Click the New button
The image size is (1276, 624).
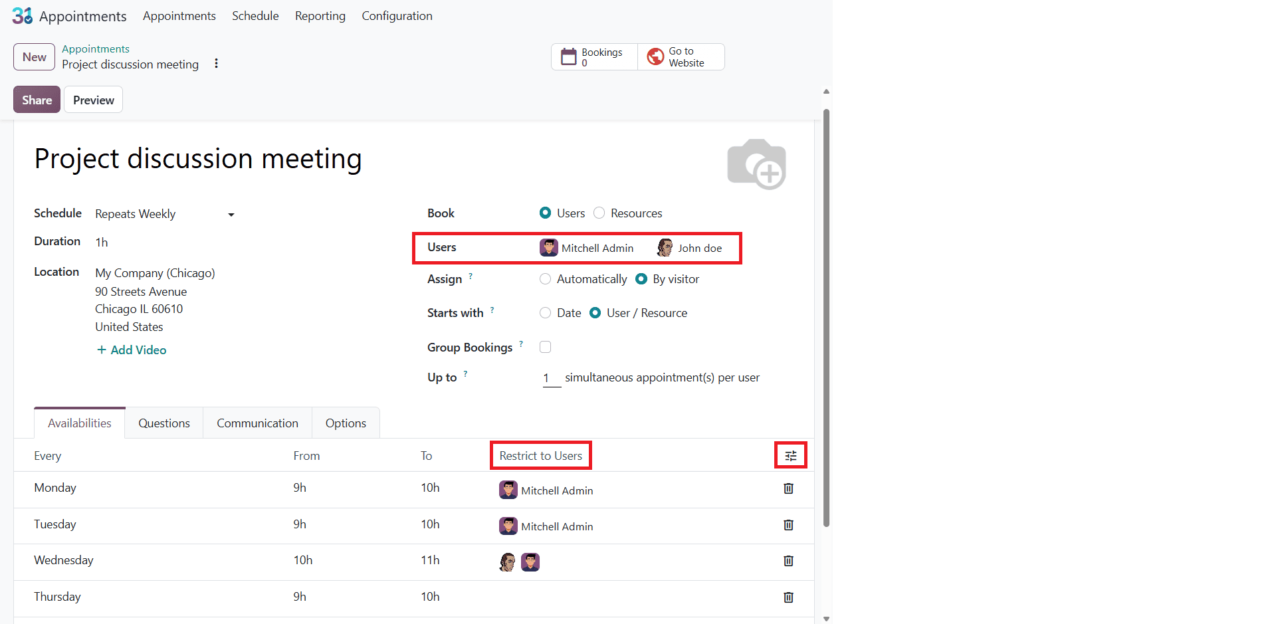pos(34,57)
